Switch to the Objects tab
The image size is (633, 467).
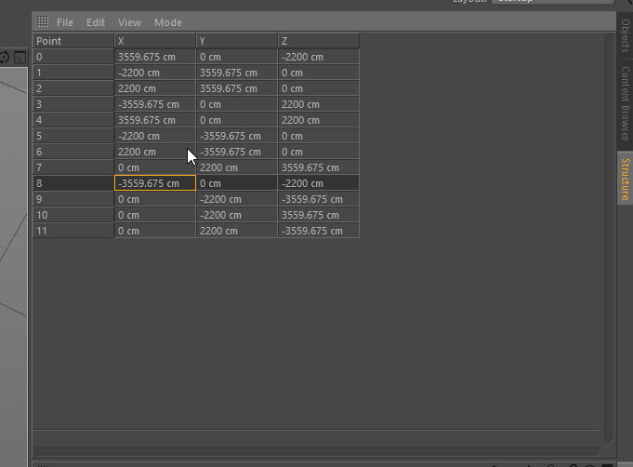(625, 35)
